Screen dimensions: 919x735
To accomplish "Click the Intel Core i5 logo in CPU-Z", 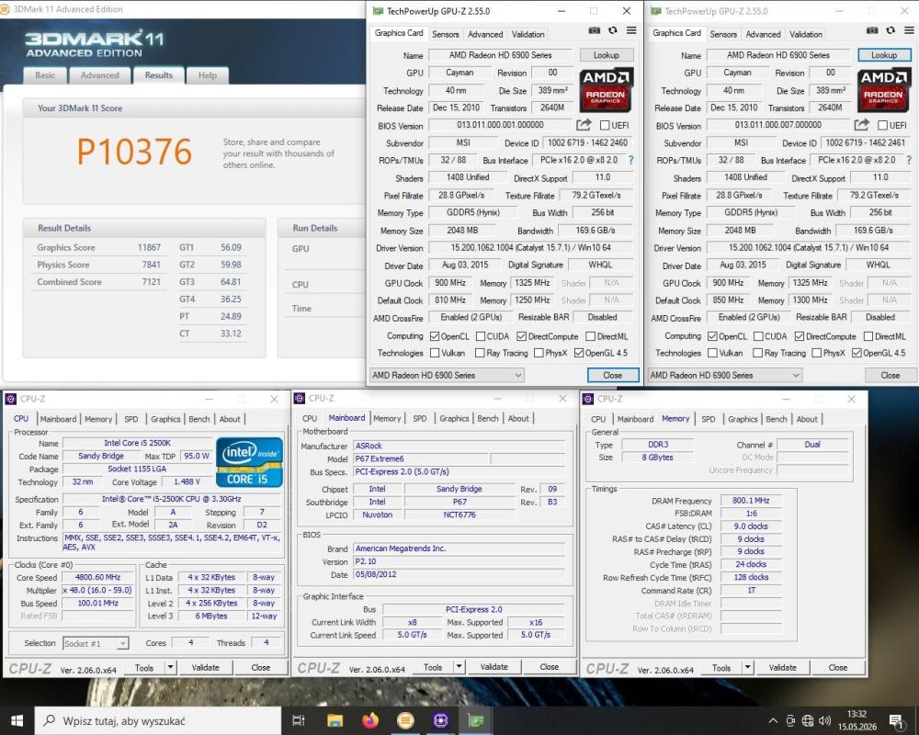I will point(249,462).
